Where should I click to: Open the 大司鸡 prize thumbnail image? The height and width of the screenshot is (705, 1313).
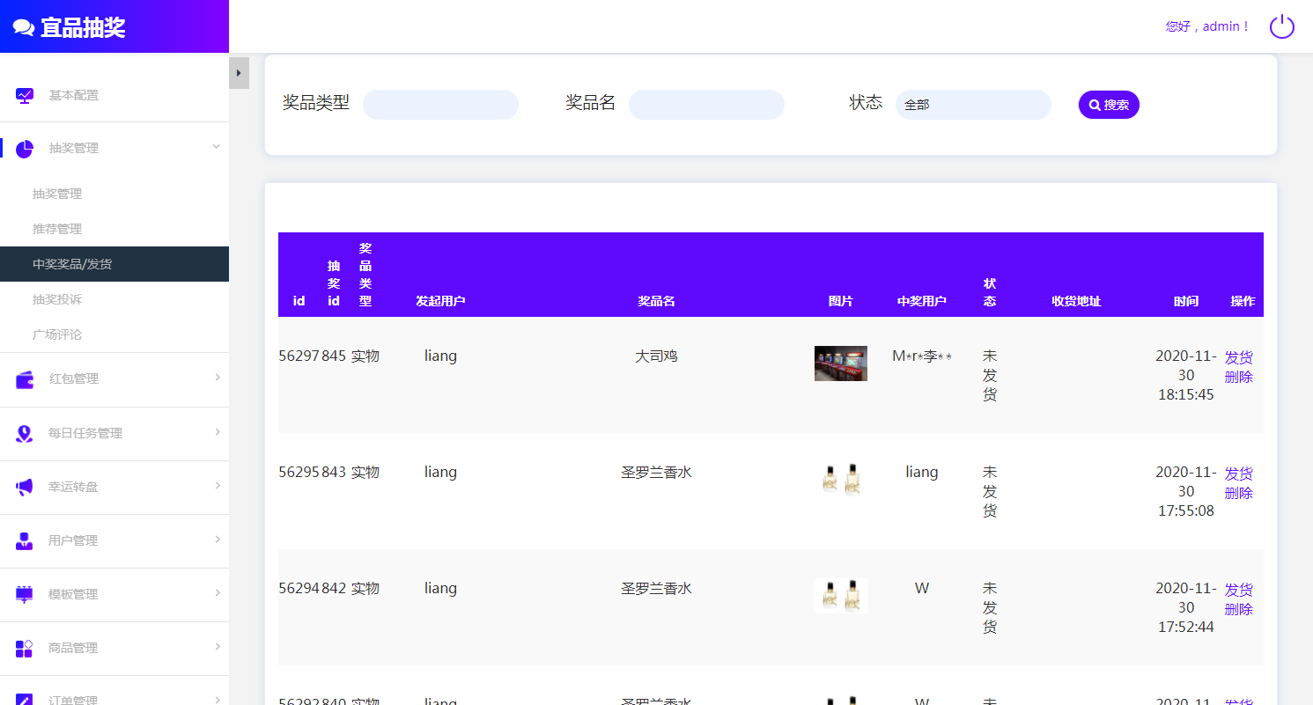coord(841,364)
